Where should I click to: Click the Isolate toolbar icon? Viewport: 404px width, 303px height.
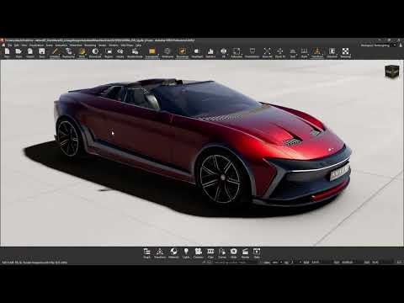(120, 51)
